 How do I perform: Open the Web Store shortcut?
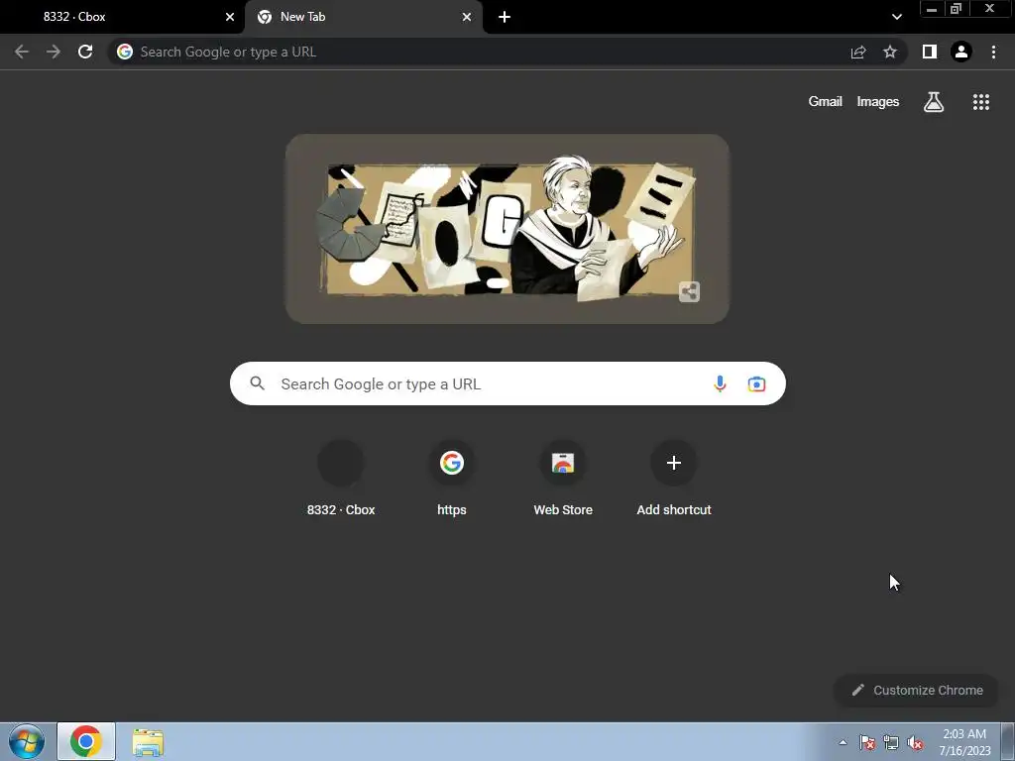563,478
